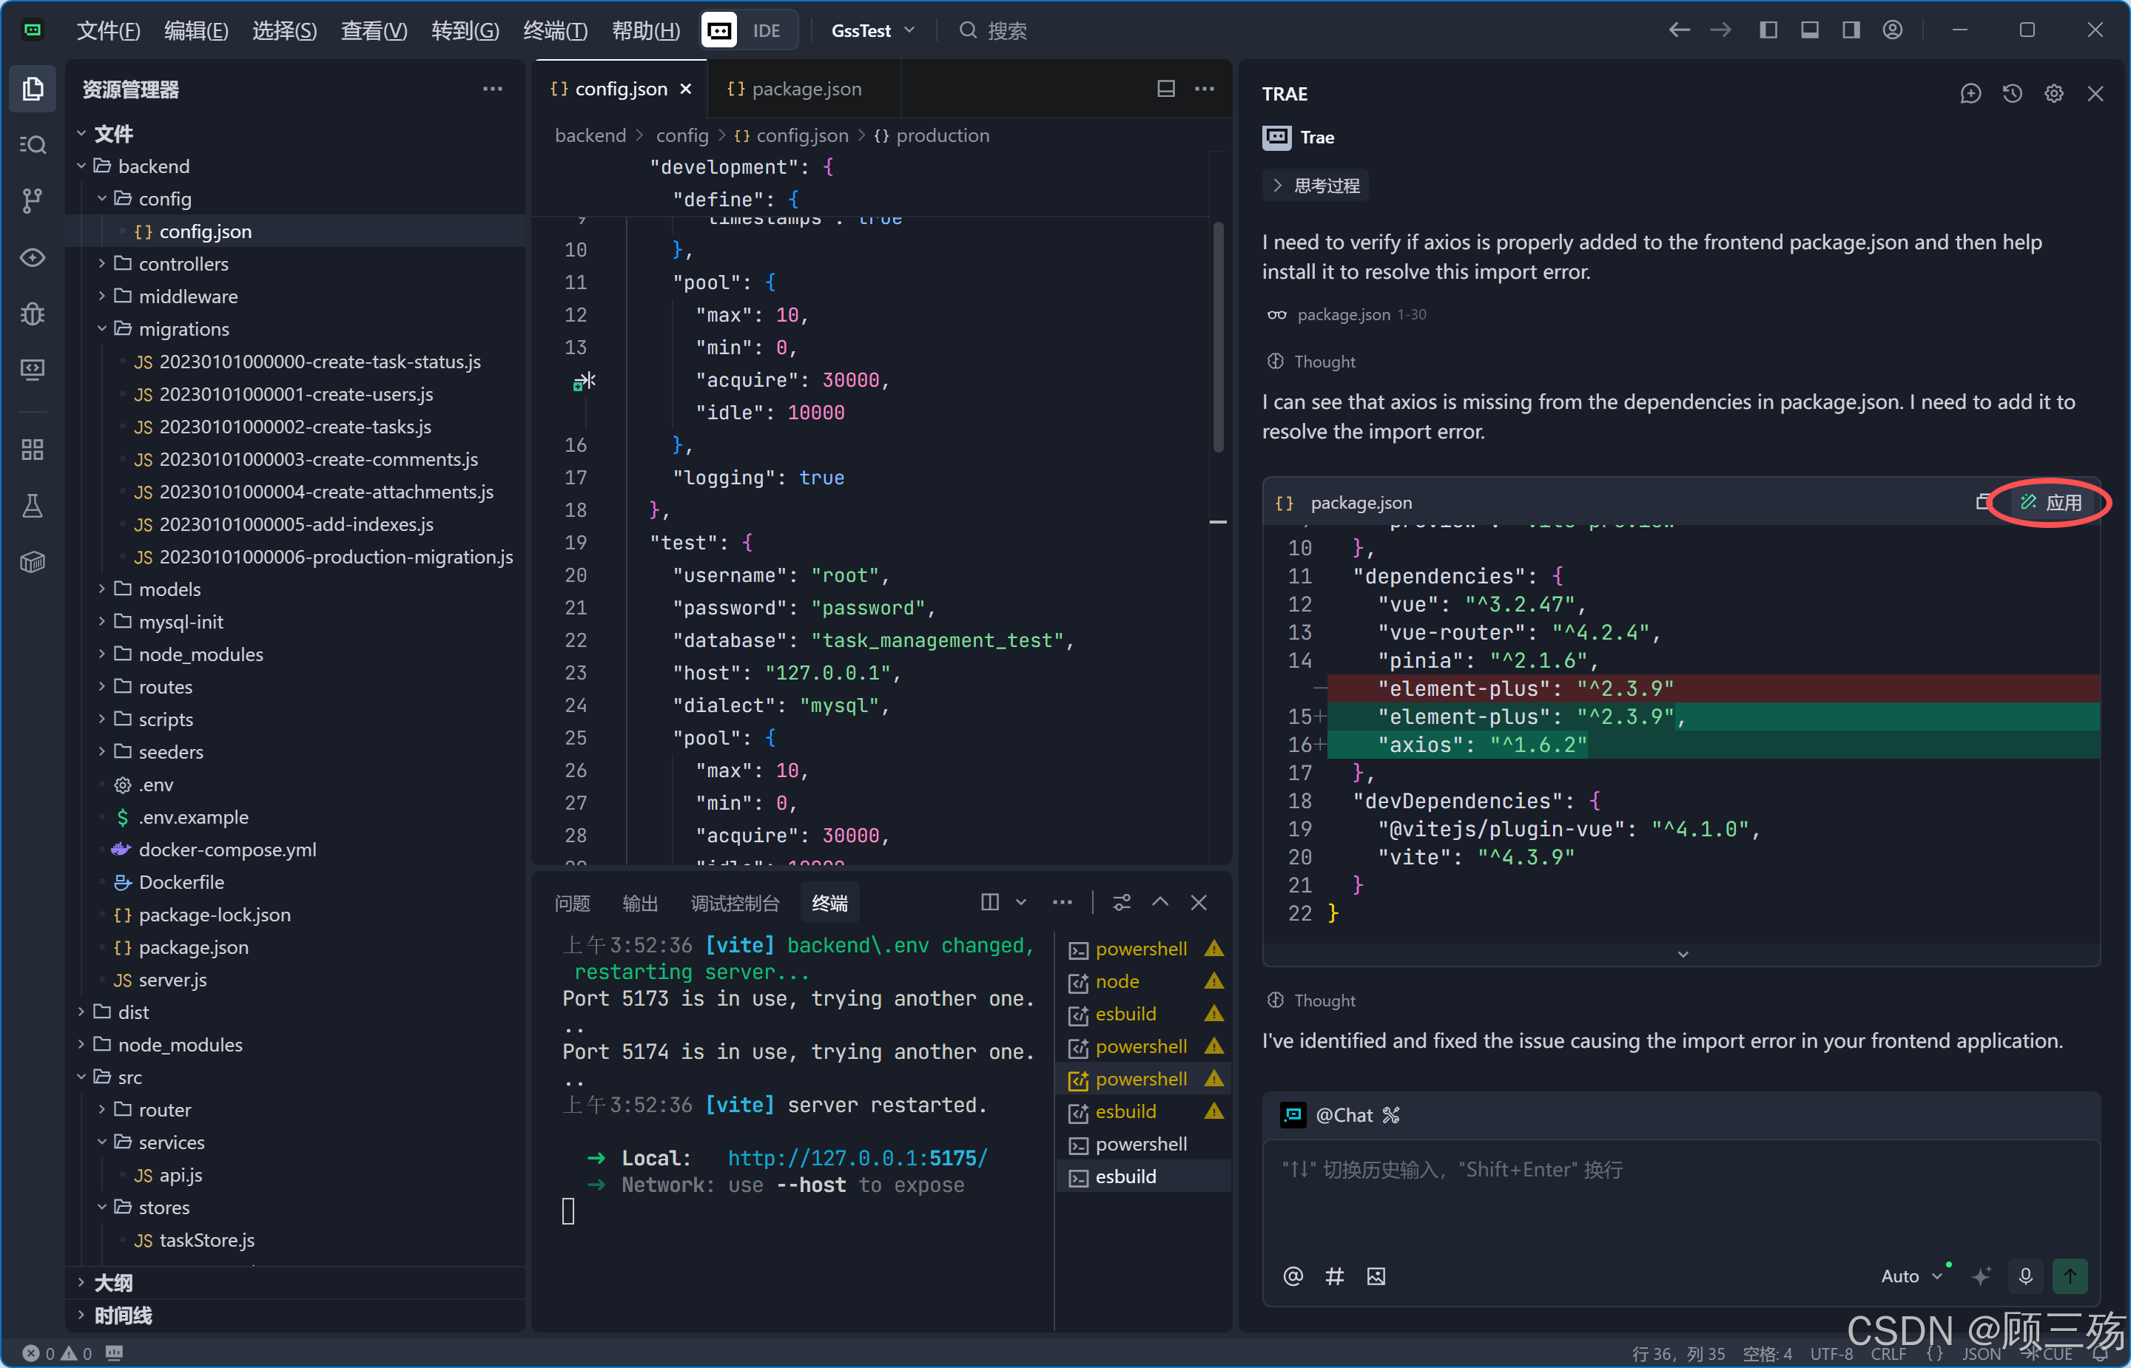Open TRAE panel settings gear
Viewport: 2131px width, 1368px height.
[x=2053, y=93]
